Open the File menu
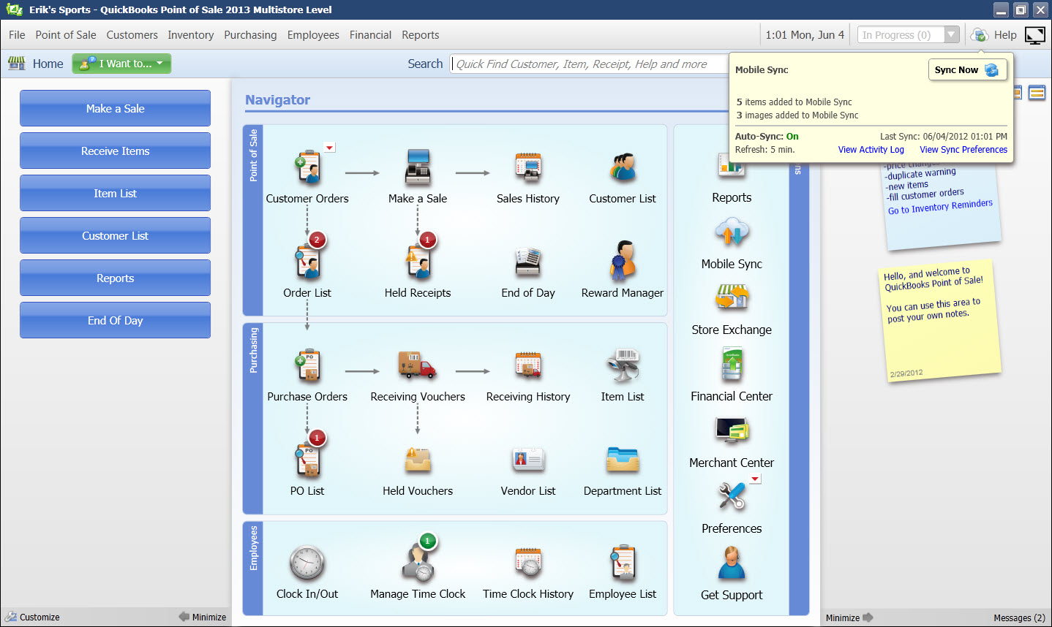This screenshot has width=1052, height=627. tap(17, 35)
